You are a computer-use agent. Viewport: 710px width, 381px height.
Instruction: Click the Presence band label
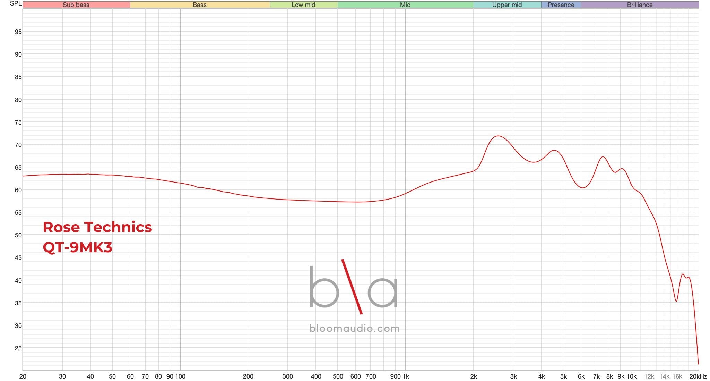[x=561, y=5]
